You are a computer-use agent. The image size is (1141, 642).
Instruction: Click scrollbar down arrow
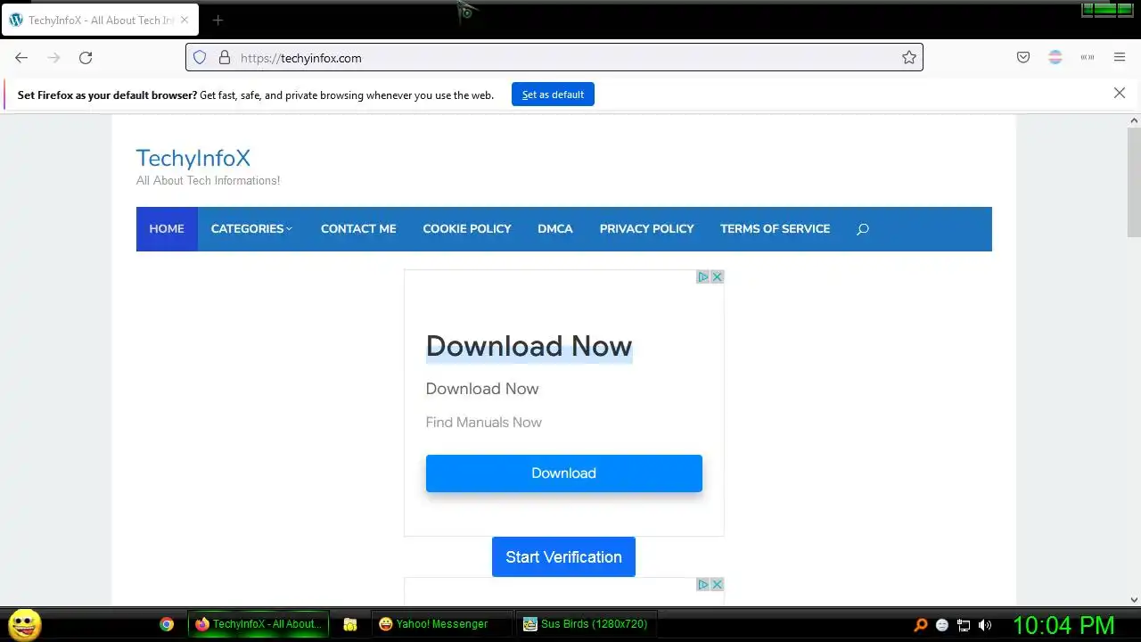[1134, 600]
